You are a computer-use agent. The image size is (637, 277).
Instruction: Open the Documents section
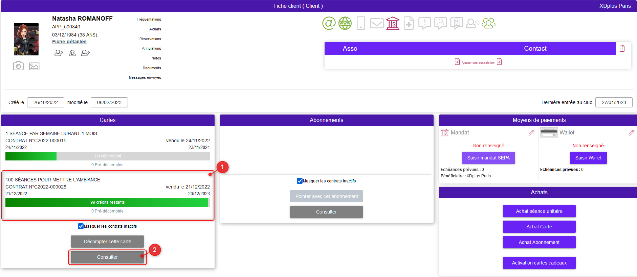coord(152,68)
